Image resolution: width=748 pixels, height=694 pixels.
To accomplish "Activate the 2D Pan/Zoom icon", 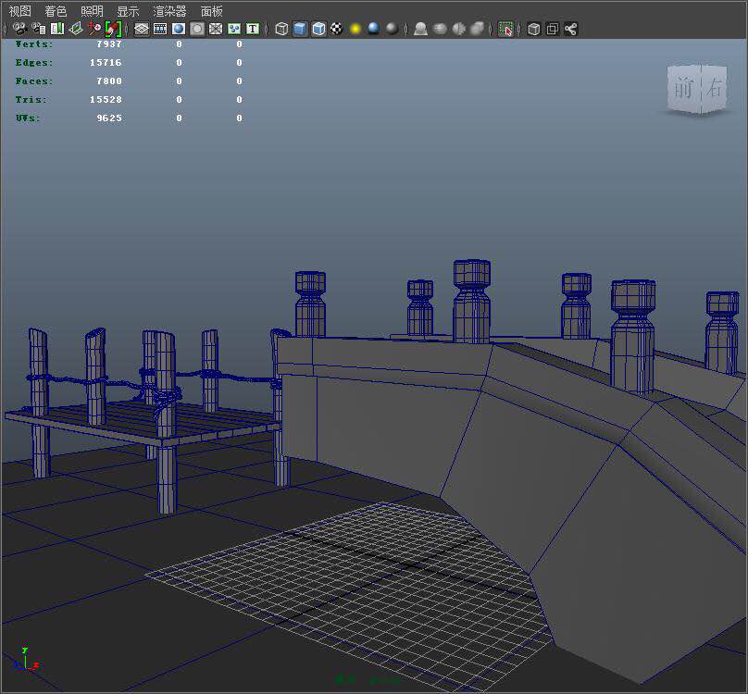I will tap(94, 29).
